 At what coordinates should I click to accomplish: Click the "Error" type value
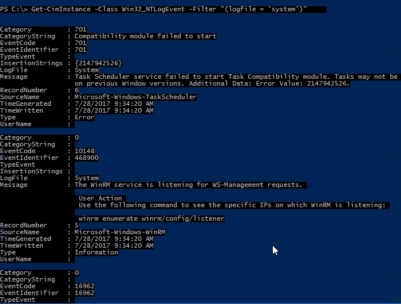click(84, 117)
